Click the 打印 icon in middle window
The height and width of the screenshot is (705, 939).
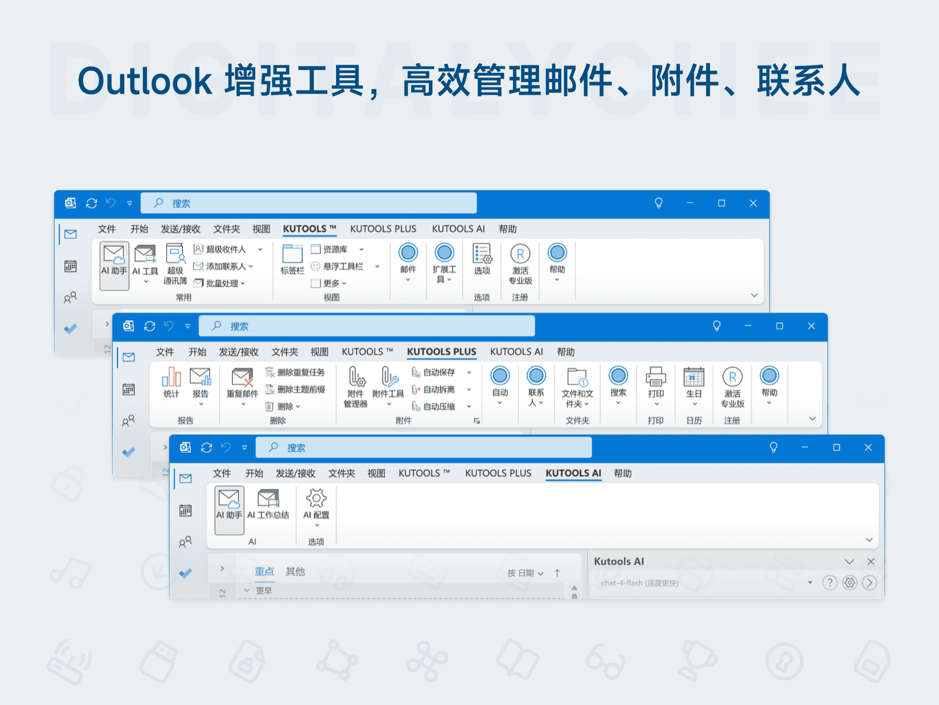(656, 377)
